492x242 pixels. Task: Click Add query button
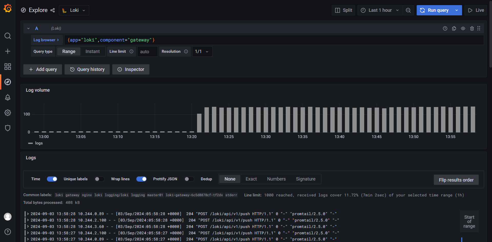[43, 69]
